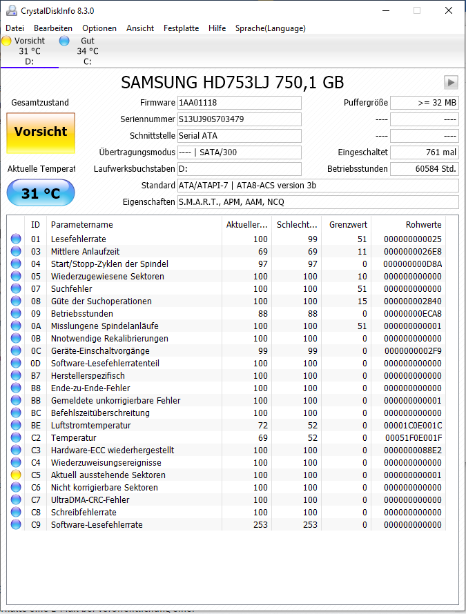Viewport: 466px width, 614px height.
Task: Select the Wiederzuweisungsereignisse row name
Action: pos(106,462)
